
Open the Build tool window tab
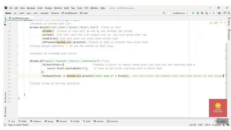[87, 121]
